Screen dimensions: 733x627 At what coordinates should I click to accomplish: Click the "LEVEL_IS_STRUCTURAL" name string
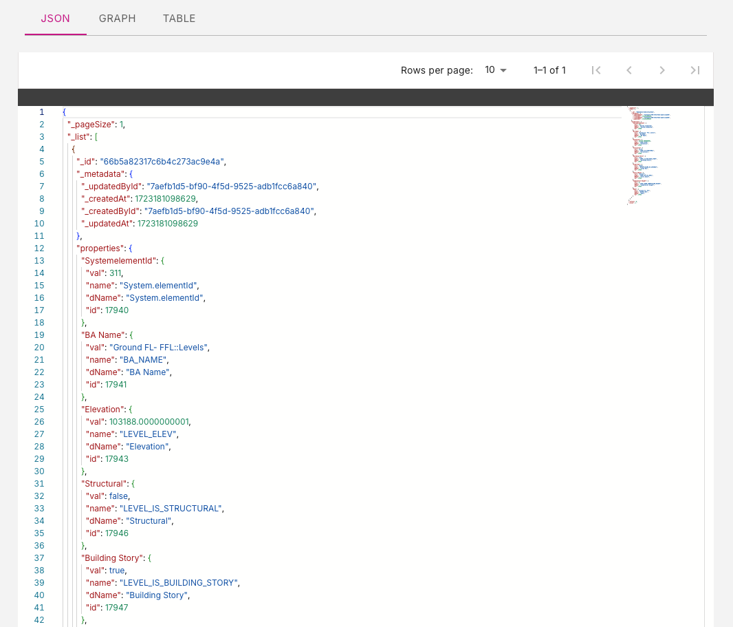coord(171,509)
